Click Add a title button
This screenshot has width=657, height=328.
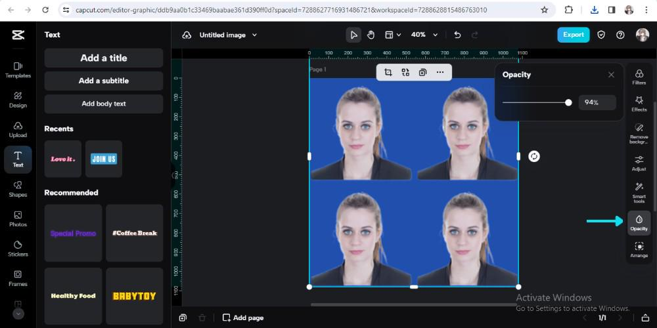104,58
